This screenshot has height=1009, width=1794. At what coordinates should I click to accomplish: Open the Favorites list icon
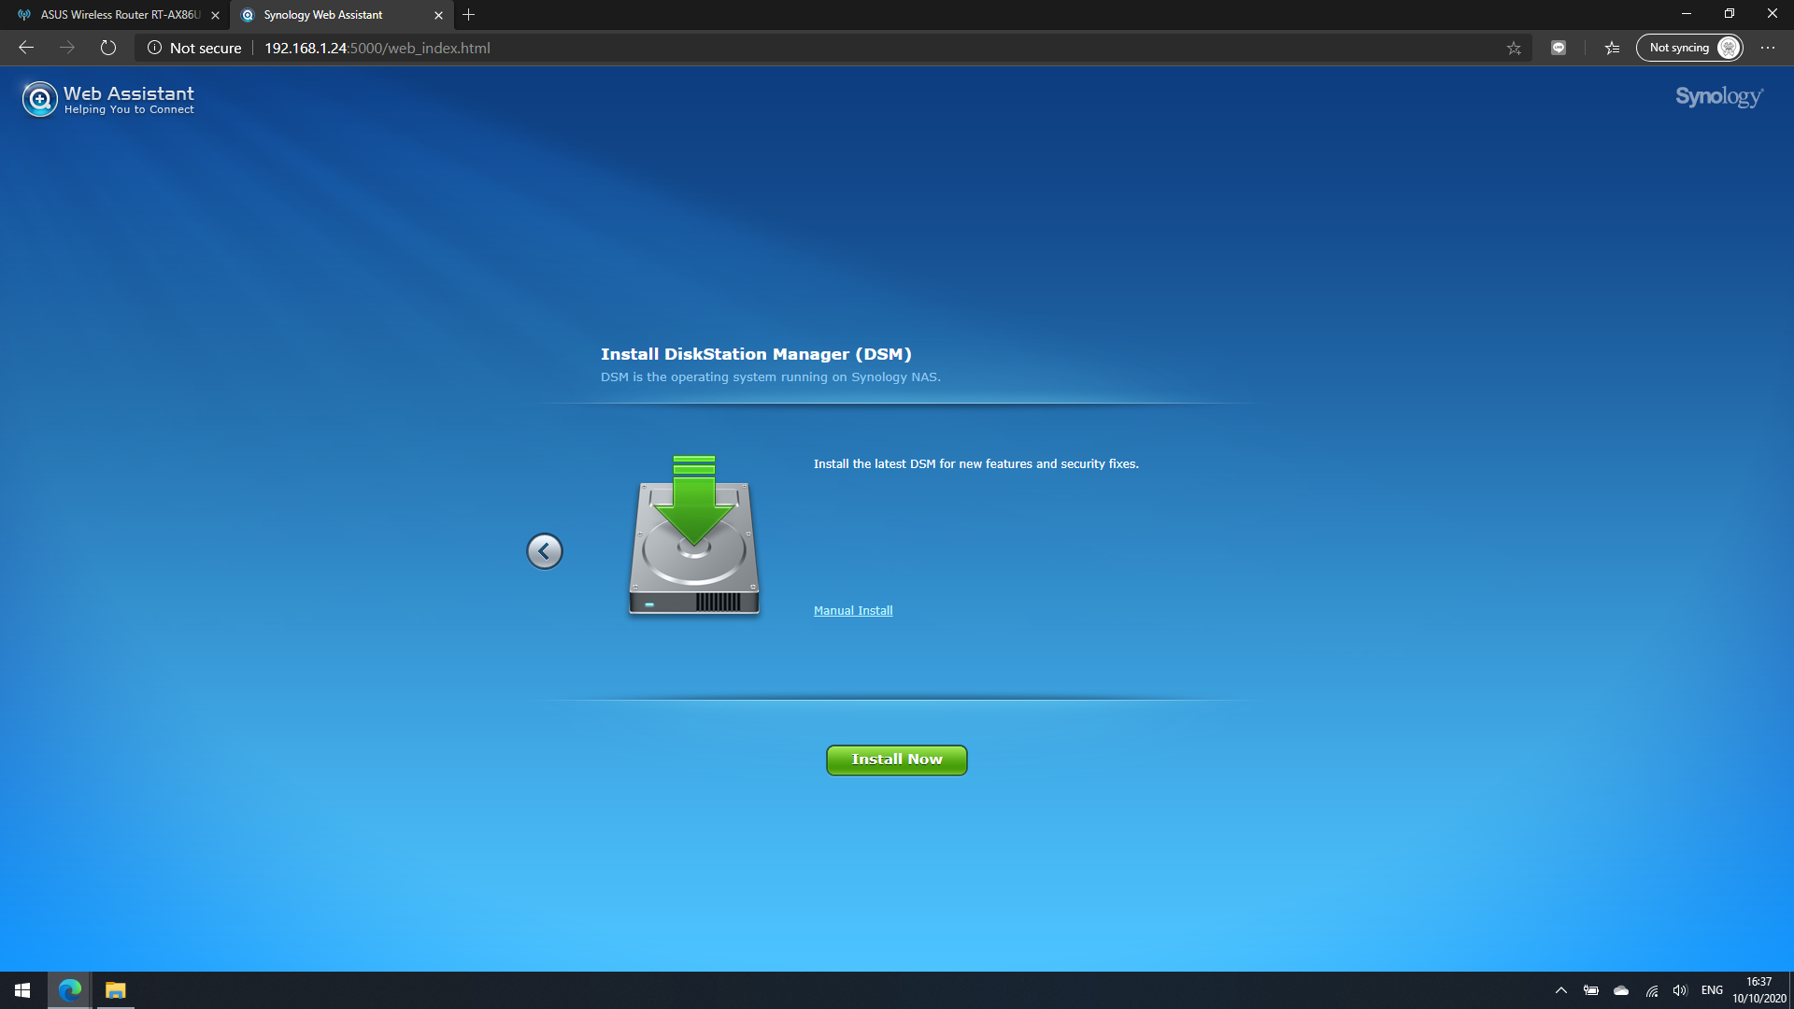coord(1612,48)
